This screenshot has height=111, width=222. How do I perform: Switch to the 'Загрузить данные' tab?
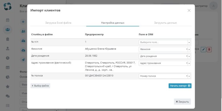(x=165, y=23)
